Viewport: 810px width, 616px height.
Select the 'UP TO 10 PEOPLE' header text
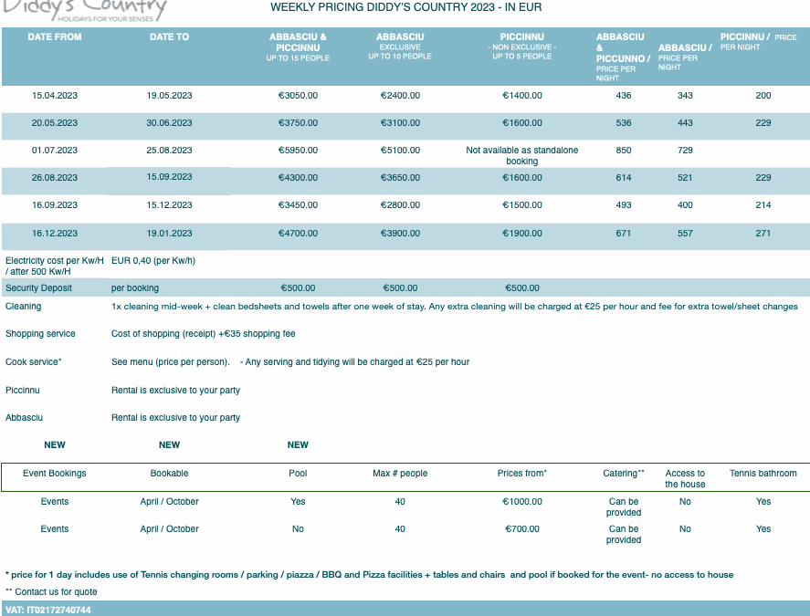point(400,57)
